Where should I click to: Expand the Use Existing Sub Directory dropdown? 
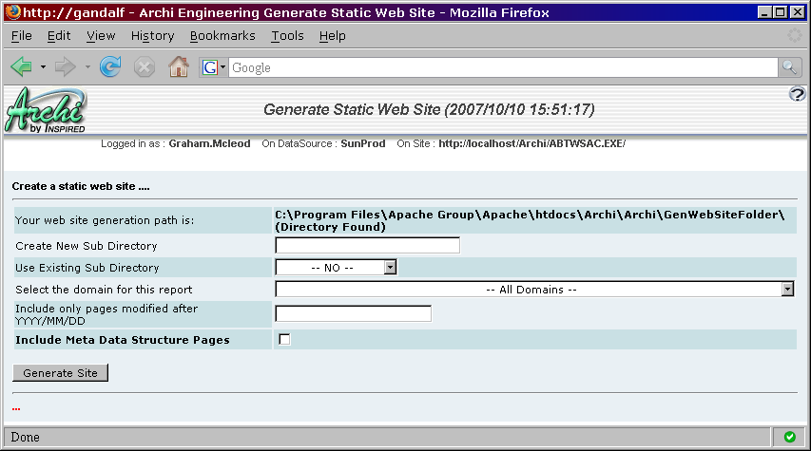click(390, 268)
